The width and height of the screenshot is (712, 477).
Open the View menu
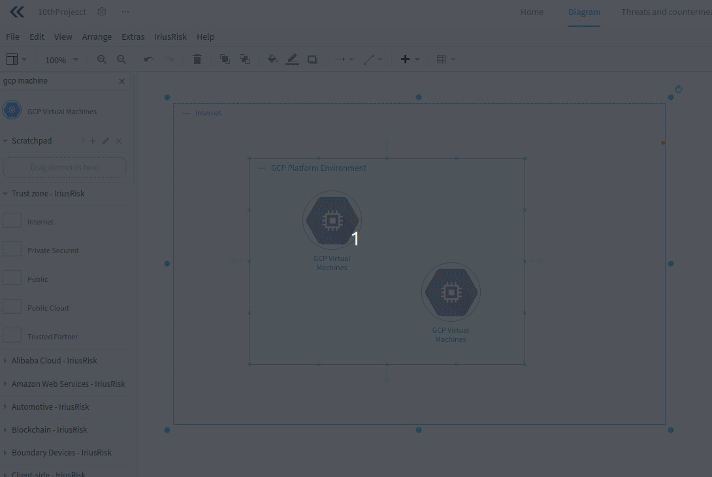pyautogui.click(x=63, y=37)
